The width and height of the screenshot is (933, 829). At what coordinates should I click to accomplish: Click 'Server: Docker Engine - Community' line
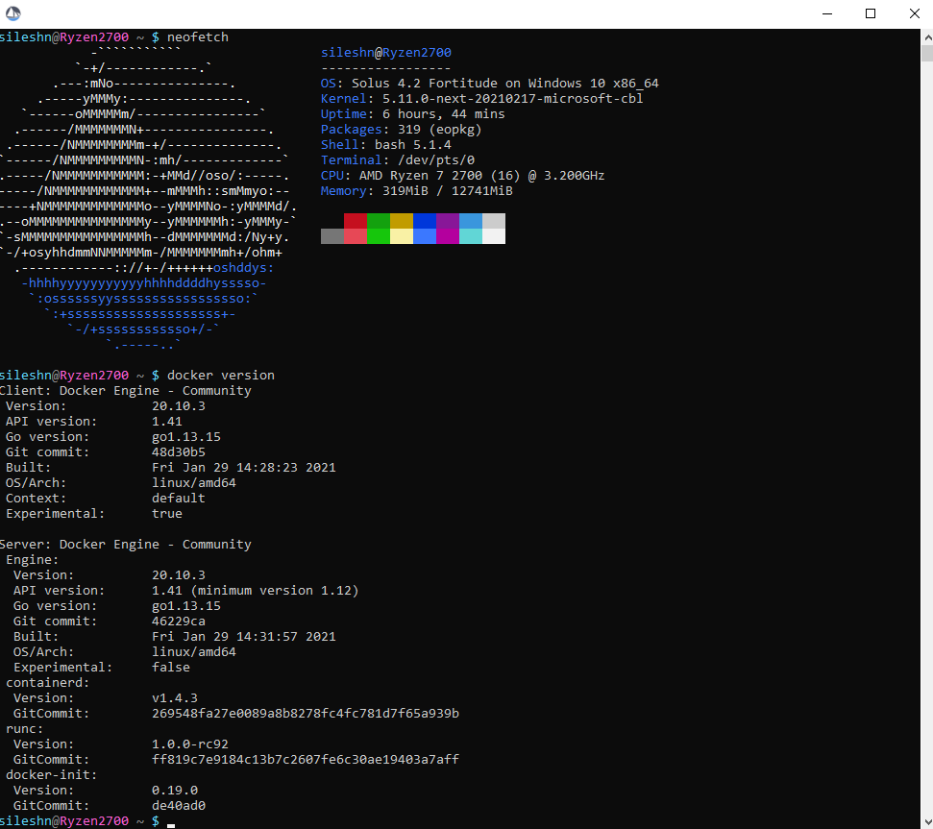[126, 544]
